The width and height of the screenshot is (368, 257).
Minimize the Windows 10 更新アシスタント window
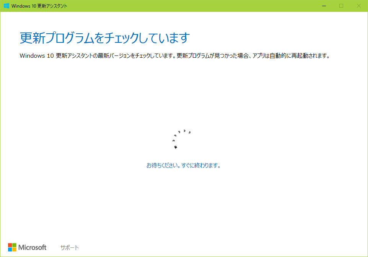(324, 6)
